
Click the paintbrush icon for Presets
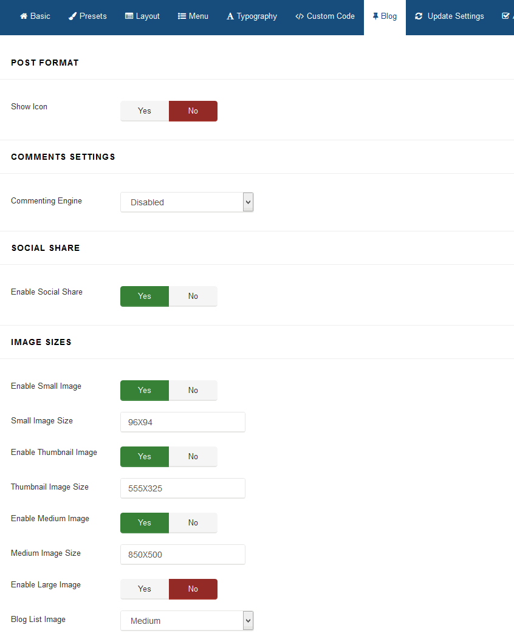(73, 16)
